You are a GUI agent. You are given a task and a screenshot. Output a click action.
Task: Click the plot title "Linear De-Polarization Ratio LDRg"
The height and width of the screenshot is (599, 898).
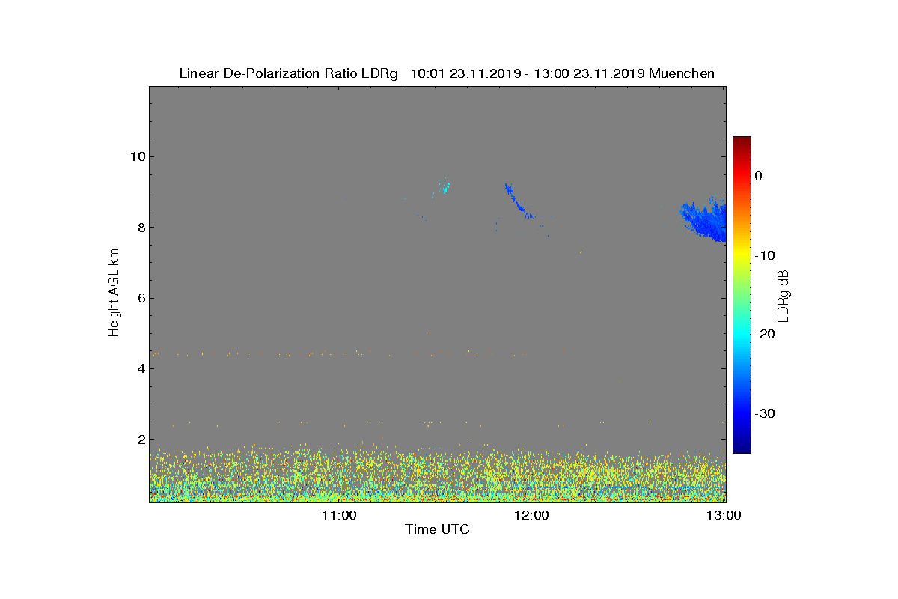[x=290, y=73]
